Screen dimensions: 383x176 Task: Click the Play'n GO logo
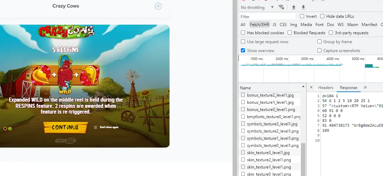[x=65, y=141]
